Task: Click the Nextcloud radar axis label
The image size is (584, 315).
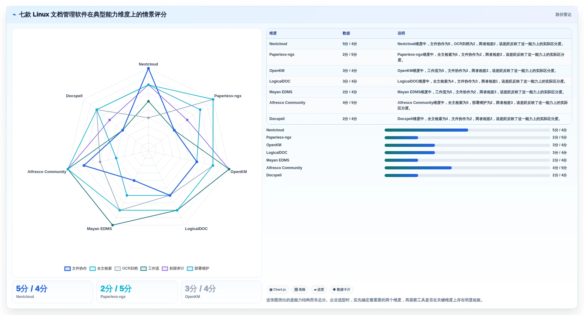Action: (148, 64)
